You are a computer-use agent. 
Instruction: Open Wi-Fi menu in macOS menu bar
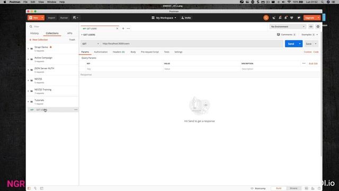coord(289,2)
